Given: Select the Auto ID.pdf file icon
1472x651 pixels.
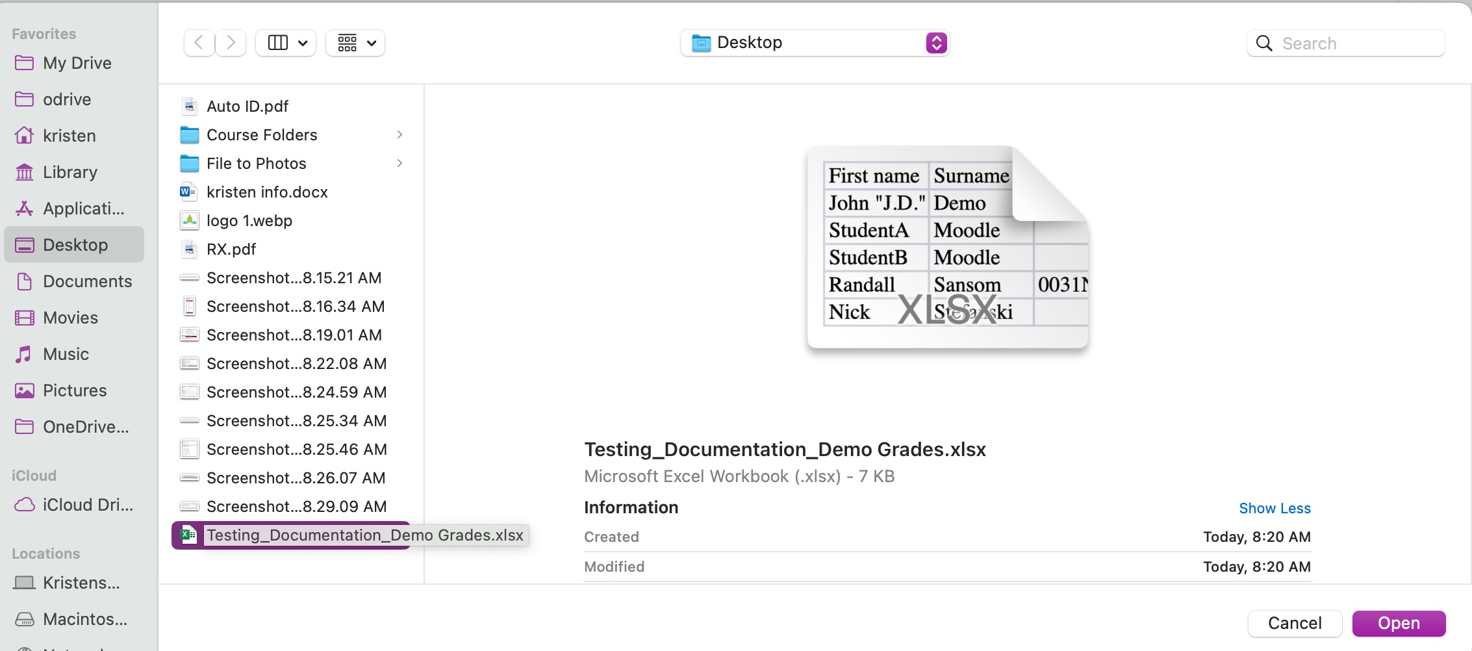Looking at the screenshot, I should tap(189, 106).
